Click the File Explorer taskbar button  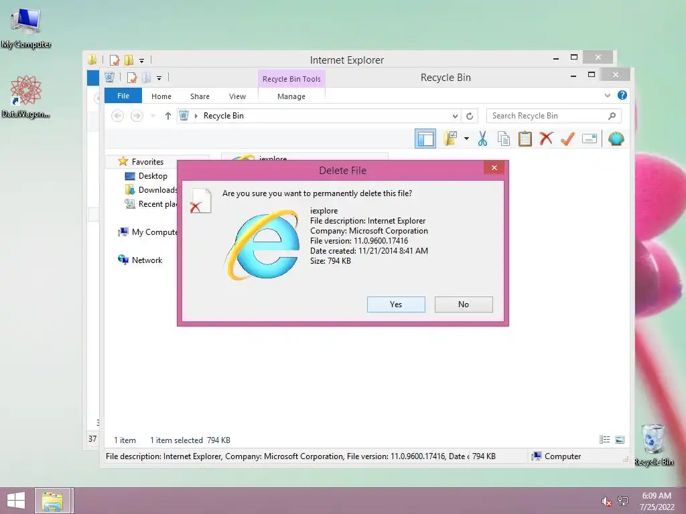coord(52,501)
